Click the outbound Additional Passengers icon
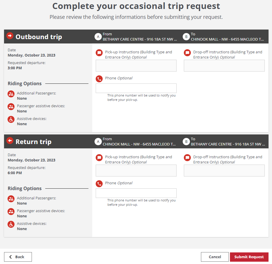Image resolution: width=272 pixels, height=264 pixels. pos(11,94)
